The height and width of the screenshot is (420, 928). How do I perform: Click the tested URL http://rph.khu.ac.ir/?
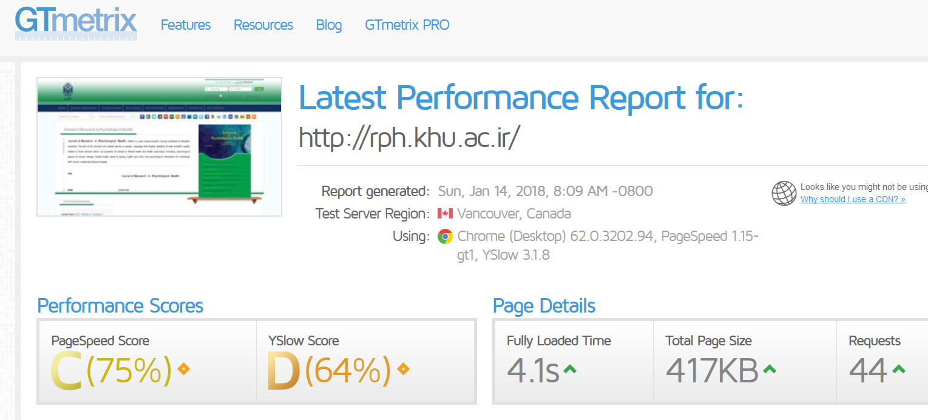pos(409,138)
